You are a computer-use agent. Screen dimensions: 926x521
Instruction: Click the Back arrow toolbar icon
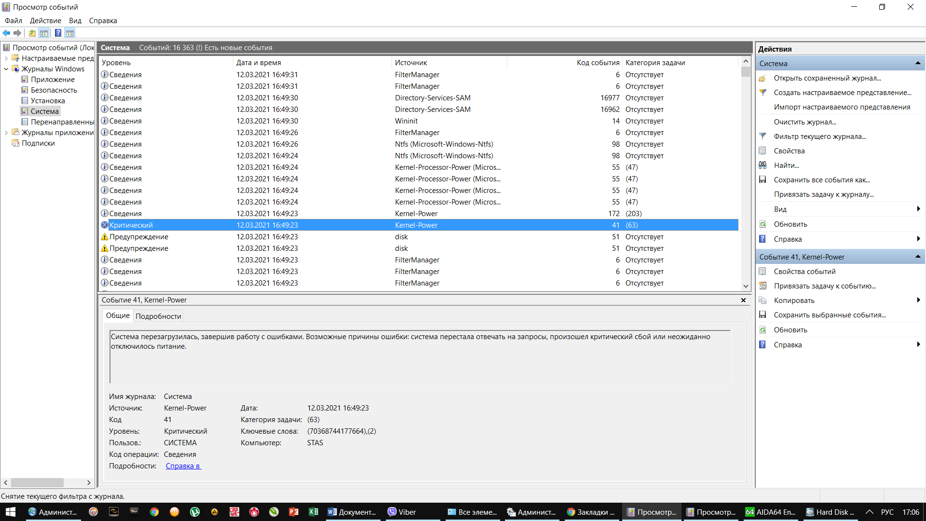click(6, 33)
